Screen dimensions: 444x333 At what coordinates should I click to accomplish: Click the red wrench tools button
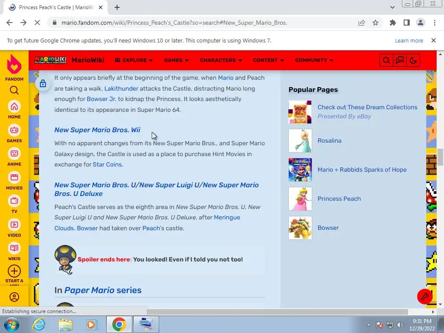(x=424, y=297)
